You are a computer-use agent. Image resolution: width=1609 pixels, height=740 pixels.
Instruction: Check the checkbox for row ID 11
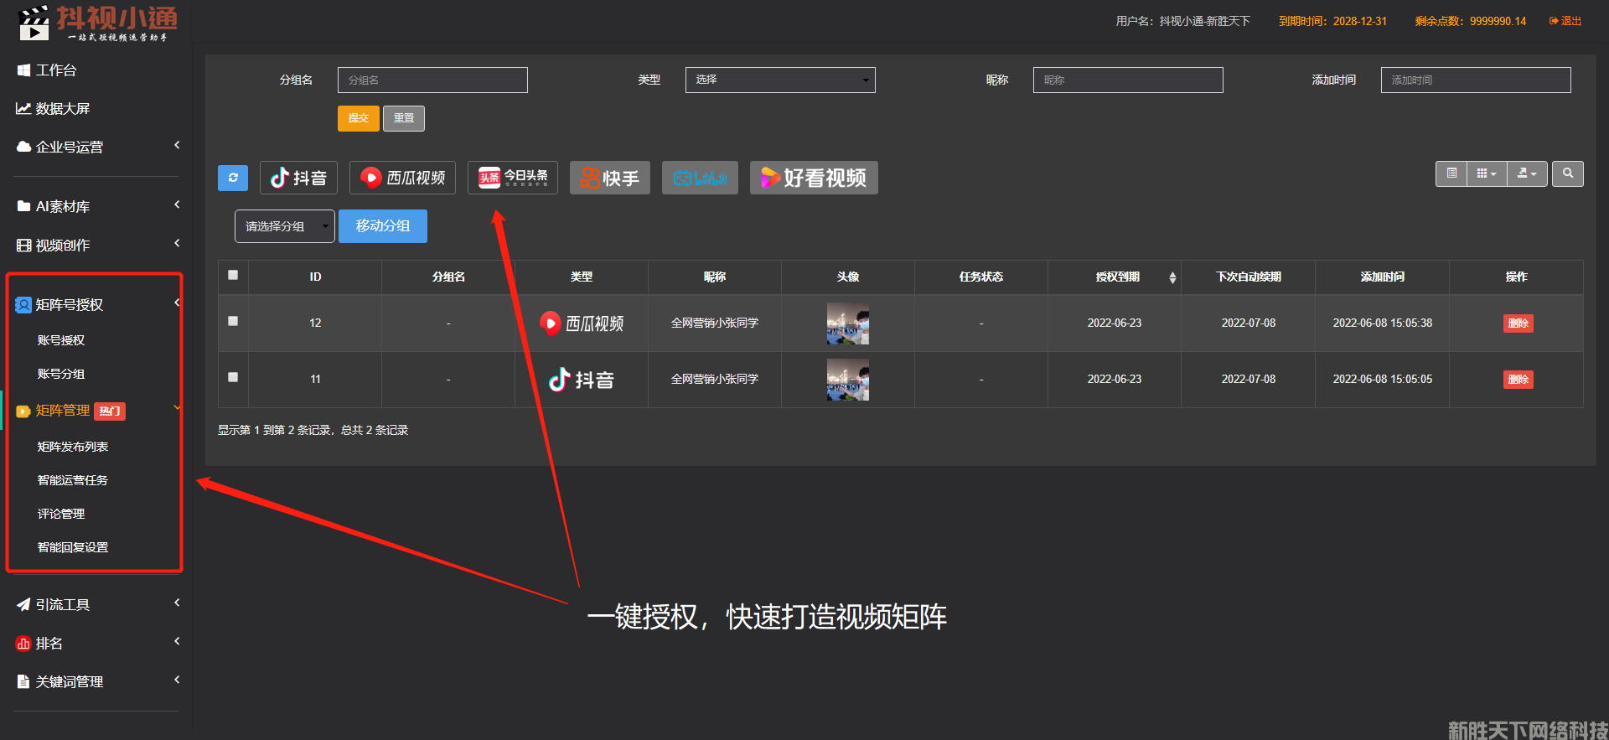[233, 377]
